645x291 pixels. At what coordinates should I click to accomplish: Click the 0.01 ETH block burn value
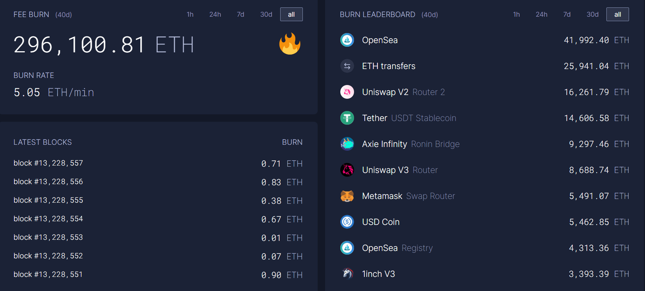pyautogui.click(x=282, y=238)
